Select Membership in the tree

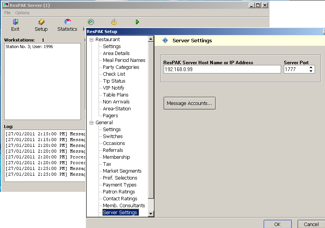pos(116,157)
